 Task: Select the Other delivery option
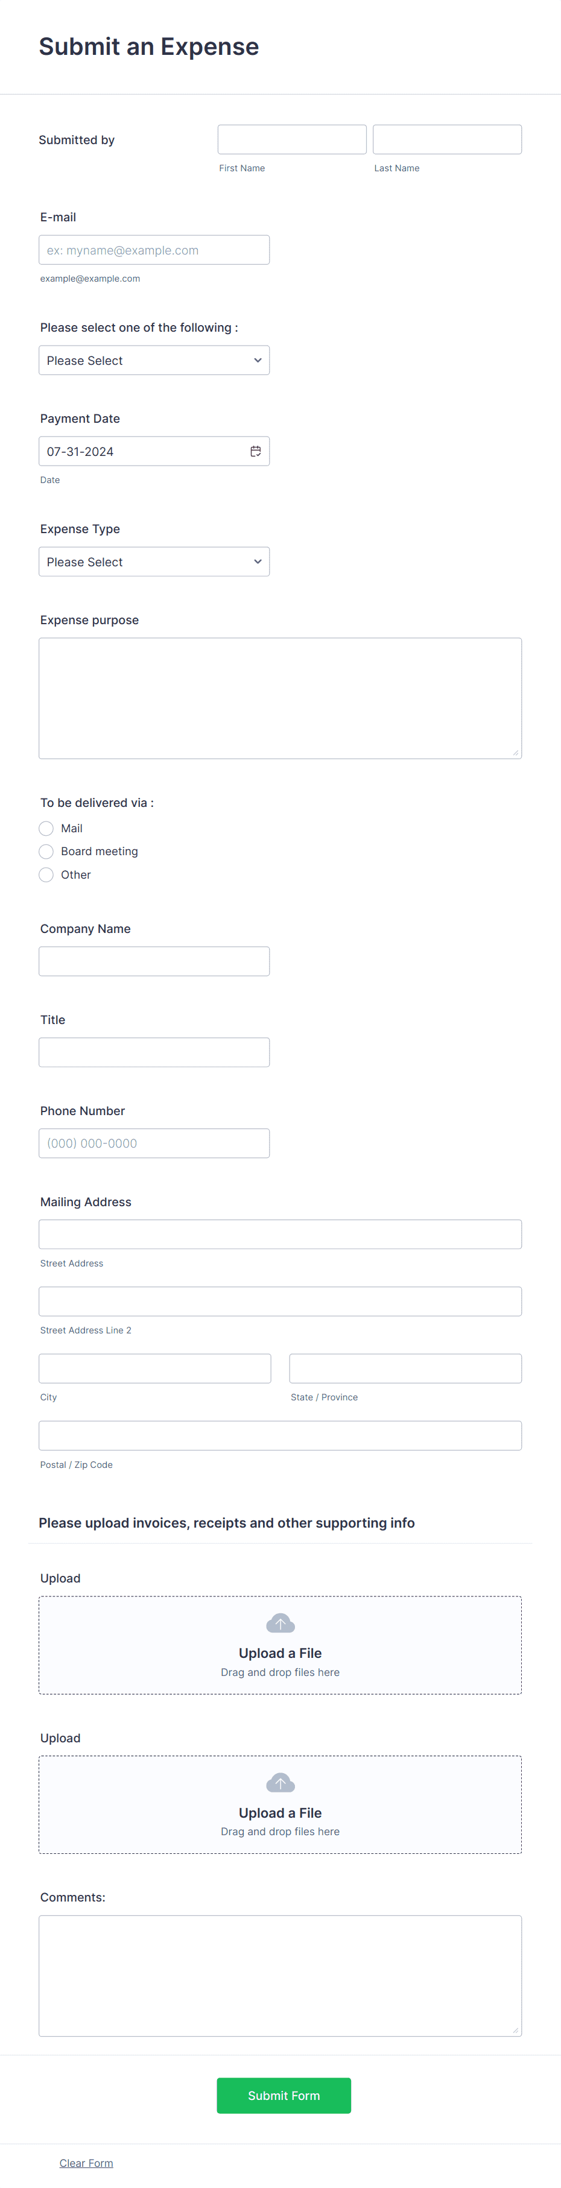(46, 874)
